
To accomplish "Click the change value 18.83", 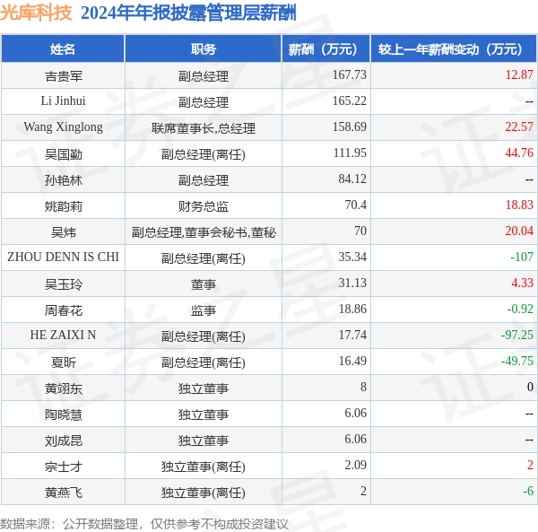I will coord(519,205).
